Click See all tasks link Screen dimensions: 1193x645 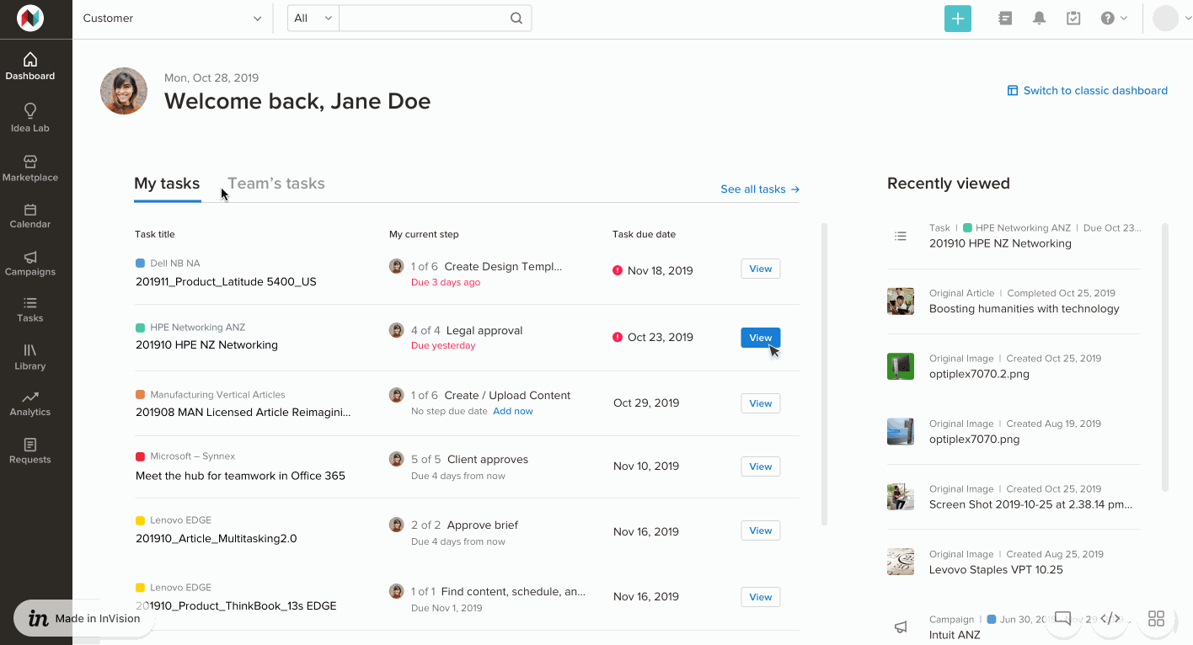(x=759, y=189)
